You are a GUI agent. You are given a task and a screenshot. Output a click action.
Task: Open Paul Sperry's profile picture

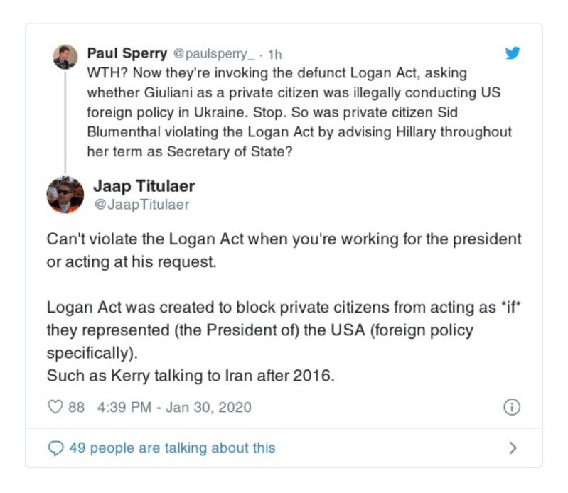click(65, 57)
